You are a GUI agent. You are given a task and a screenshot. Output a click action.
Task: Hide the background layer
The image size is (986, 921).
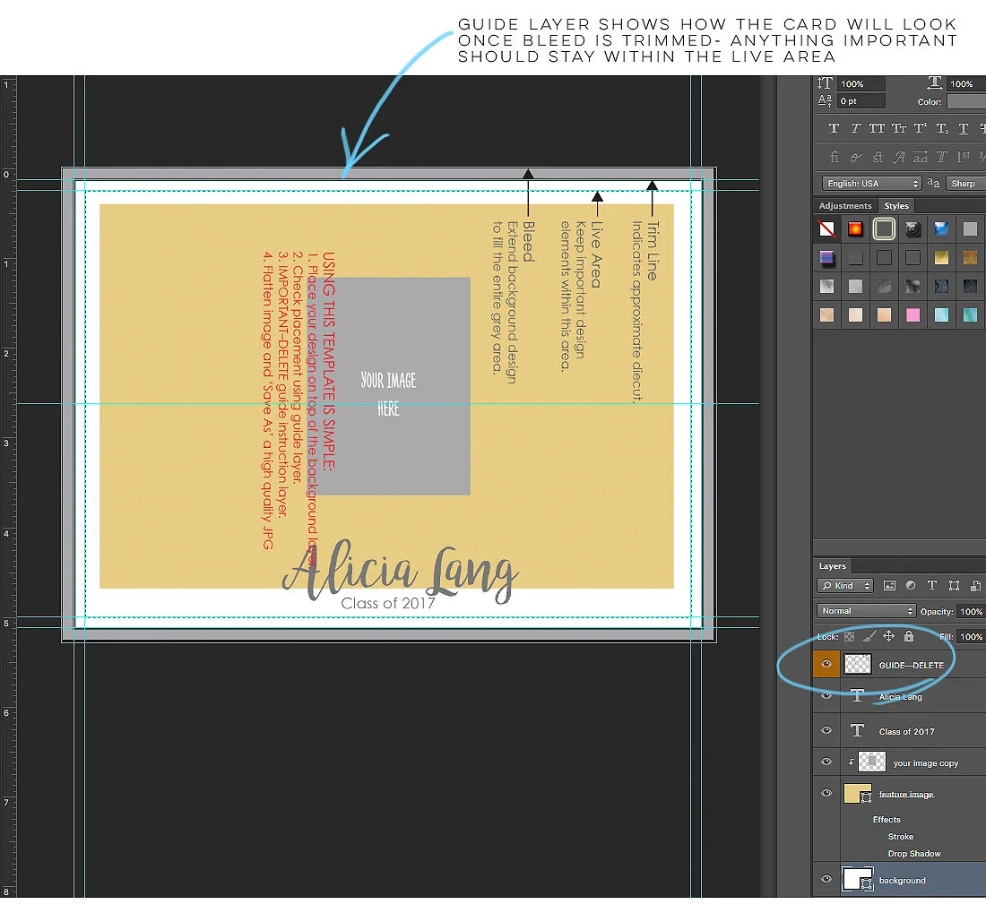coord(826,880)
